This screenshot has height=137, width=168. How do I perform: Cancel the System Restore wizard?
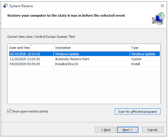[x=152, y=130]
